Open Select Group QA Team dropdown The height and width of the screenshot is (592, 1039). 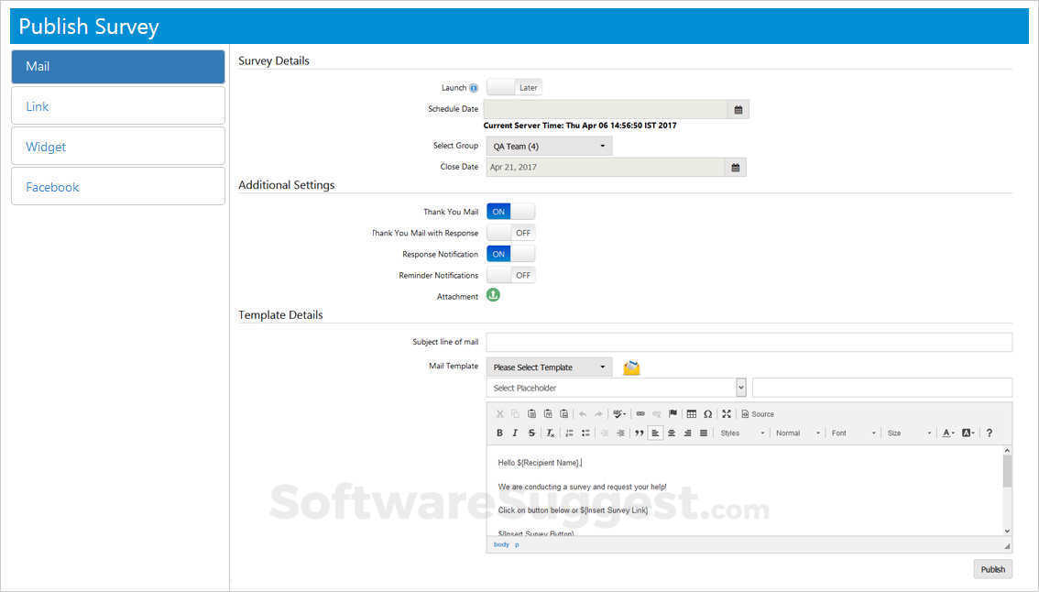[x=550, y=146]
